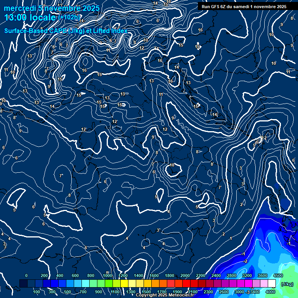Viewport: 298px width, 298px height.
Task: Click the '2100' label below the legend
Action: tap(193, 292)
